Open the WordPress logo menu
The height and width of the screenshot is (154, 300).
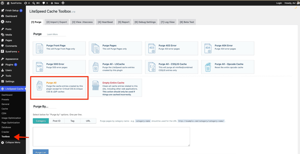tap(2, 3)
